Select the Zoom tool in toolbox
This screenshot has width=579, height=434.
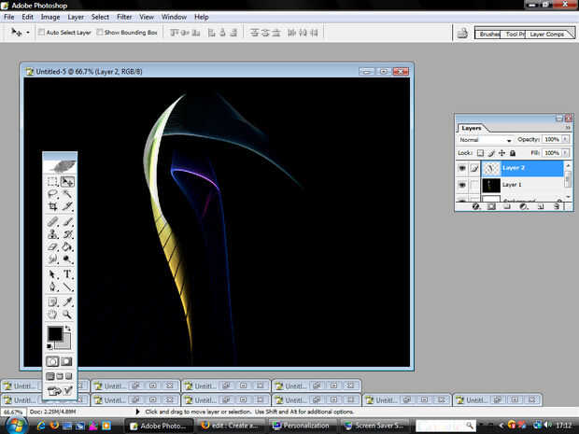coord(68,315)
